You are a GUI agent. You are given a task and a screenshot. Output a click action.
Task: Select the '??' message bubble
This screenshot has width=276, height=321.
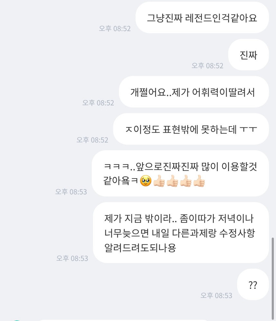point(253,285)
